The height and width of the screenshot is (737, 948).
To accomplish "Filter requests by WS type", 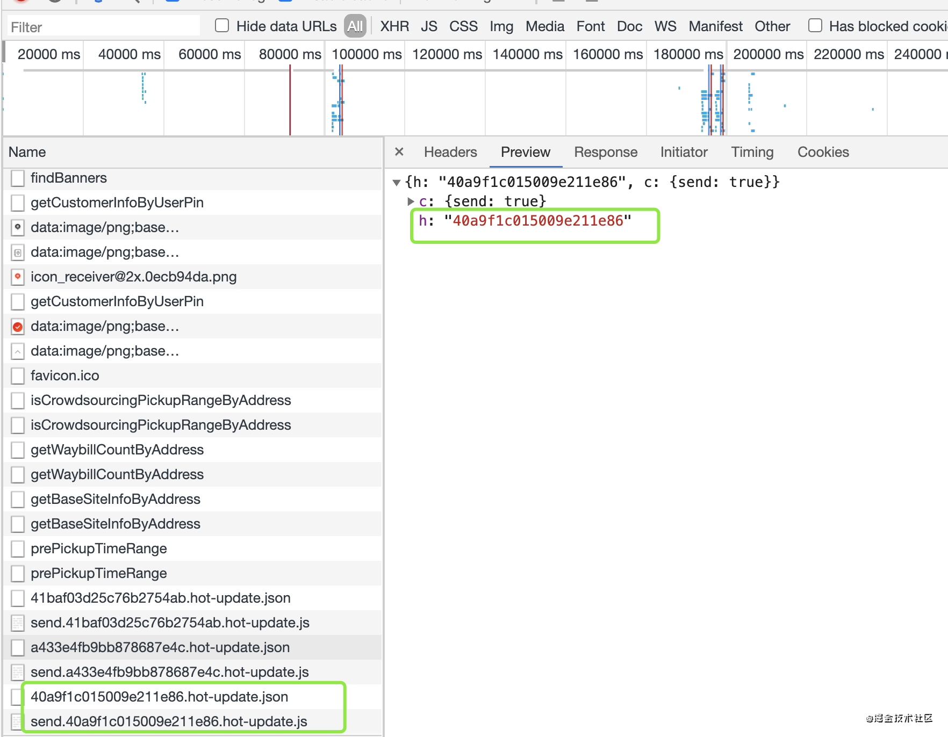I will coord(665,26).
